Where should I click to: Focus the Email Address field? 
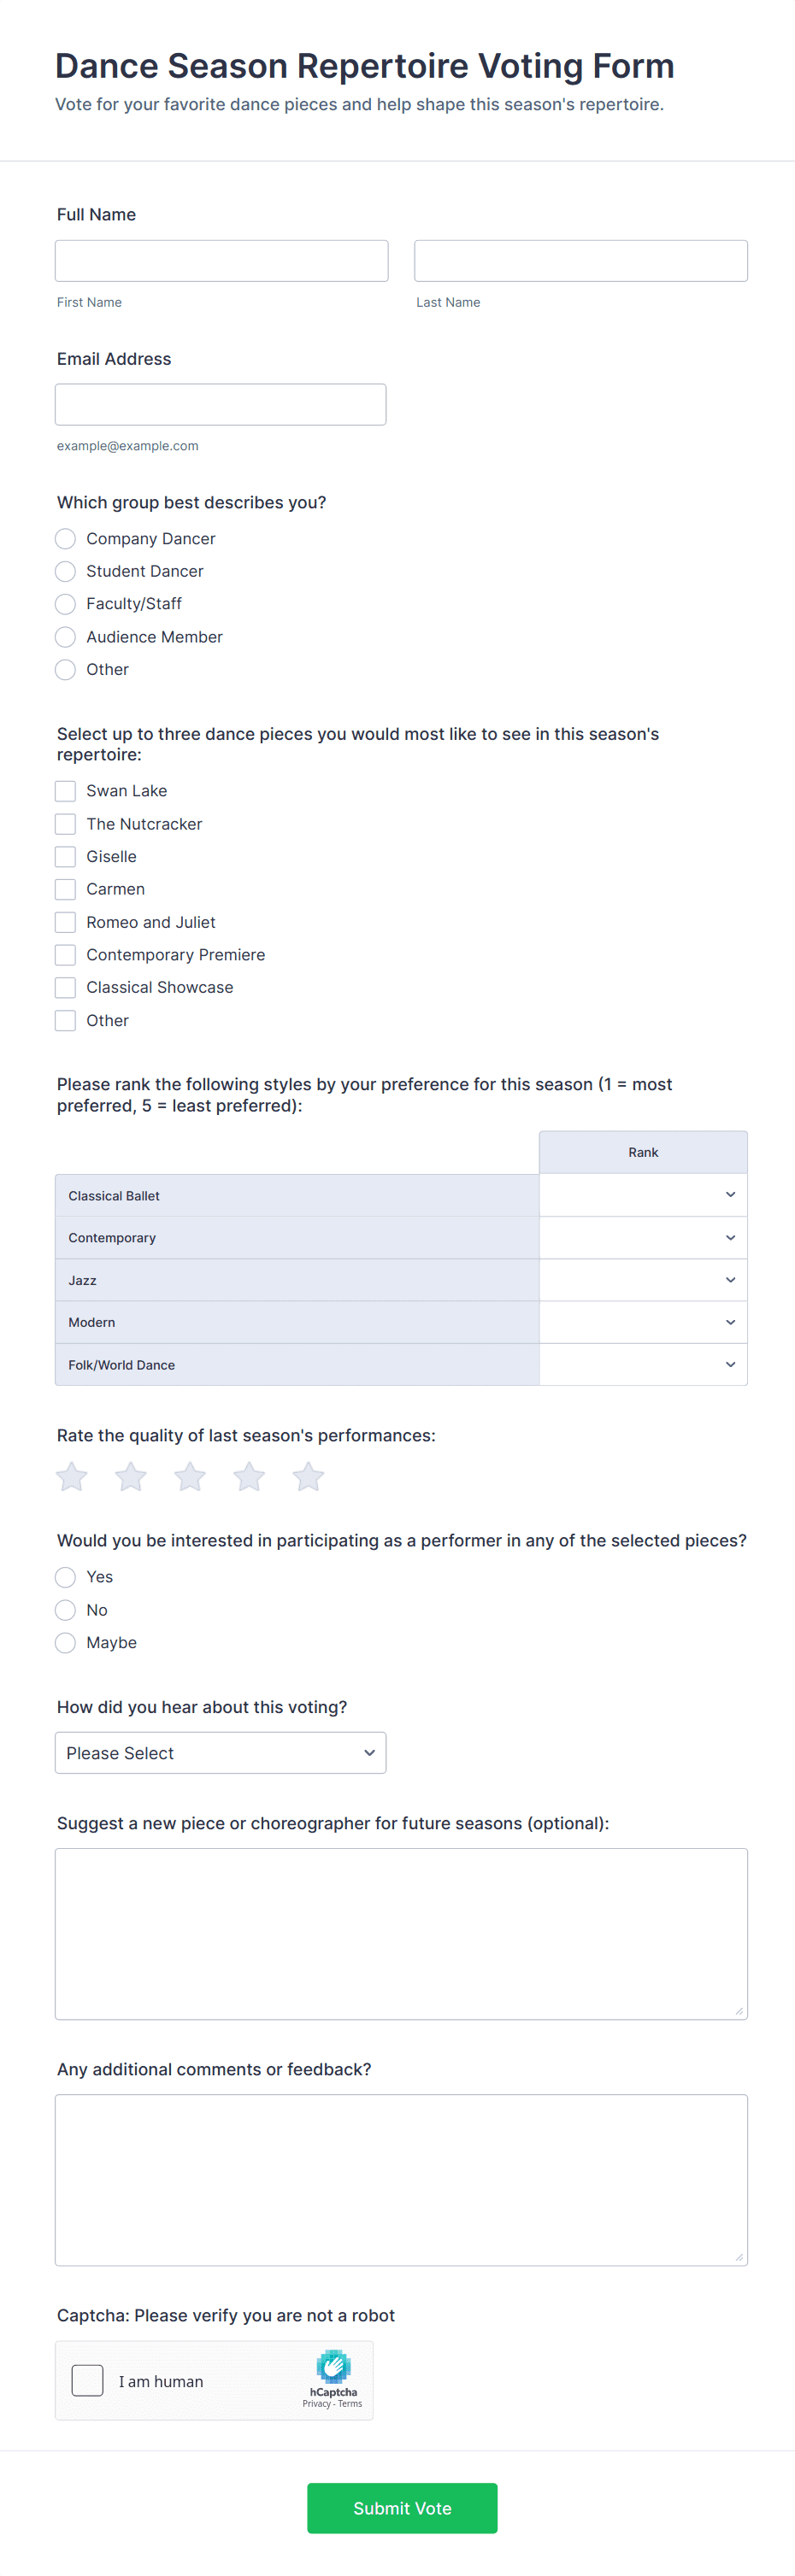[220, 405]
